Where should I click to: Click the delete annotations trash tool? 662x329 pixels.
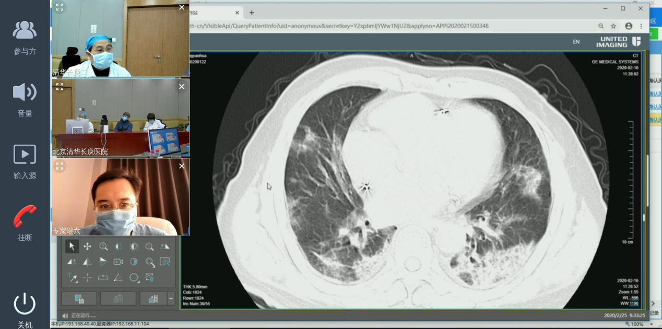pos(150,277)
